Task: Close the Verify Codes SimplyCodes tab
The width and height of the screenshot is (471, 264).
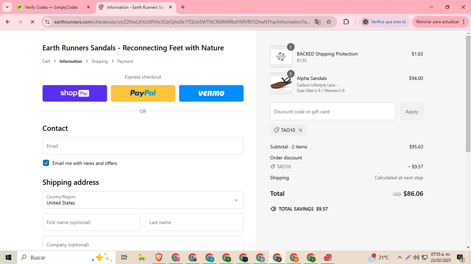Action: click(x=88, y=7)
